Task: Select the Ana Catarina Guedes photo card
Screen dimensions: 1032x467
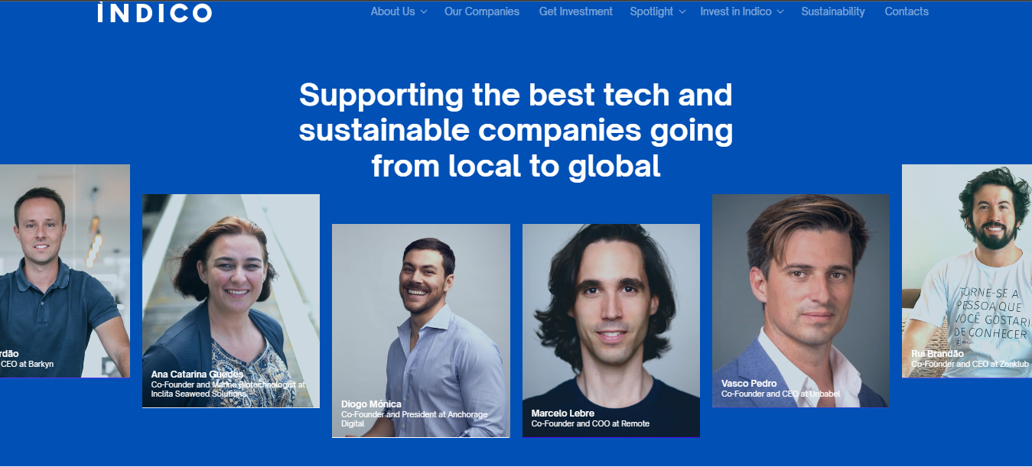Action: [231, 301]
